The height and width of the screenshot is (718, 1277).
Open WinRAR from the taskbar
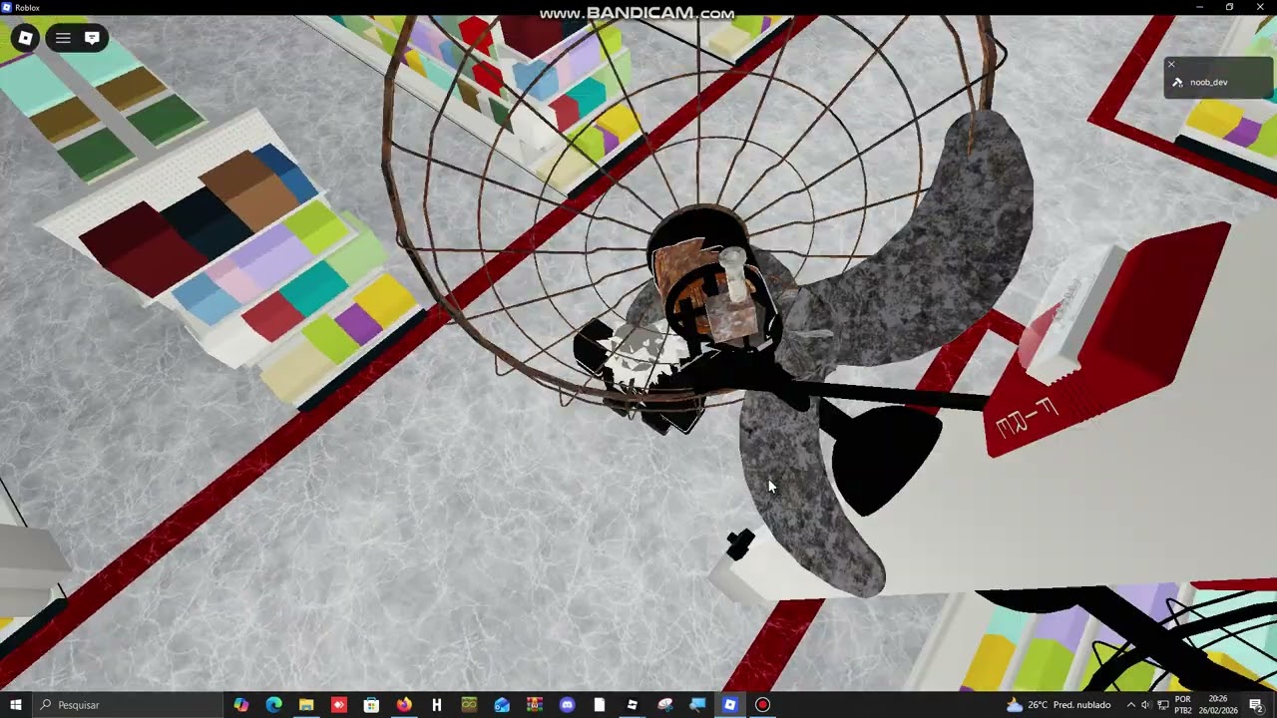pos(534,705)
